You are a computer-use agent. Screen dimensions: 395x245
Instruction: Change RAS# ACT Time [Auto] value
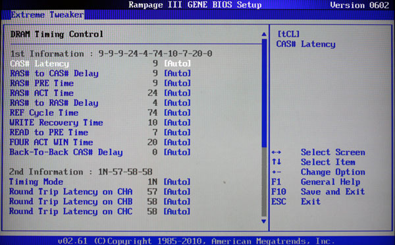[x=177, y=93]
